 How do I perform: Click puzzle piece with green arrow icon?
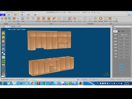click(3, 37)
